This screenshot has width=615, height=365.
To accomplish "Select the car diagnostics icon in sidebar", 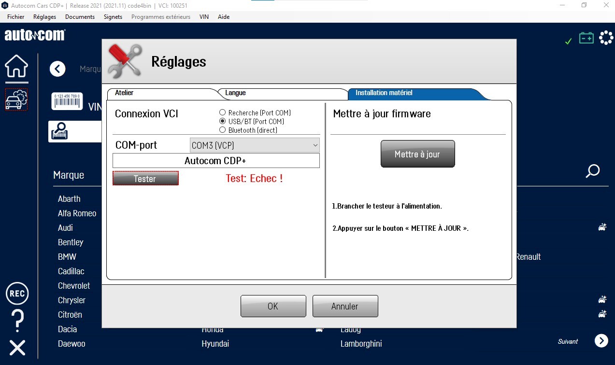I will tap(16, 99).
